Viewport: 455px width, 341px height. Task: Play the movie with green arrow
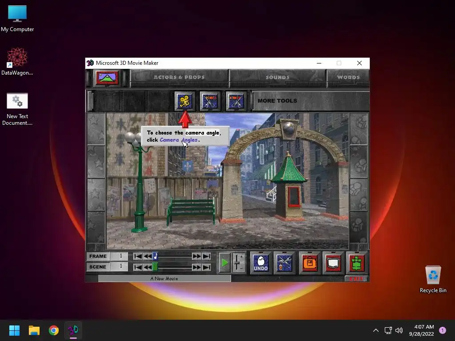point(224,263)
